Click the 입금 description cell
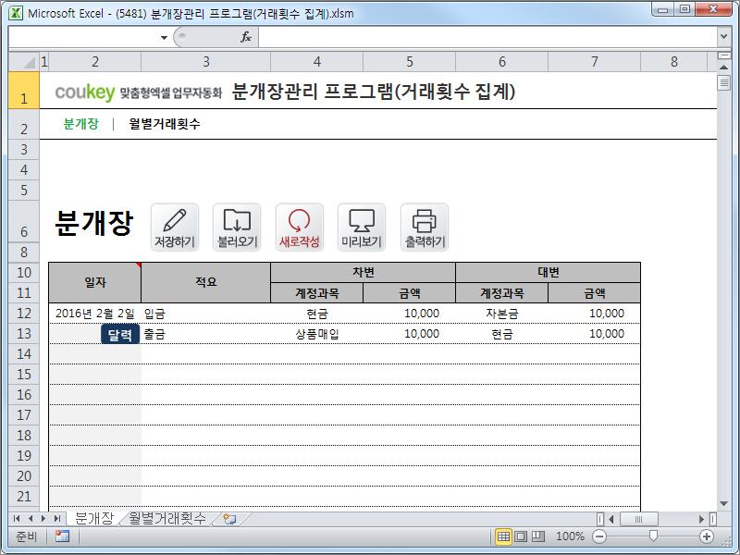 click(205, 314)
